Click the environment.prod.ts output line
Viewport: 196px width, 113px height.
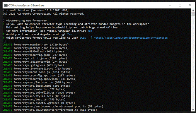[53, 106]
